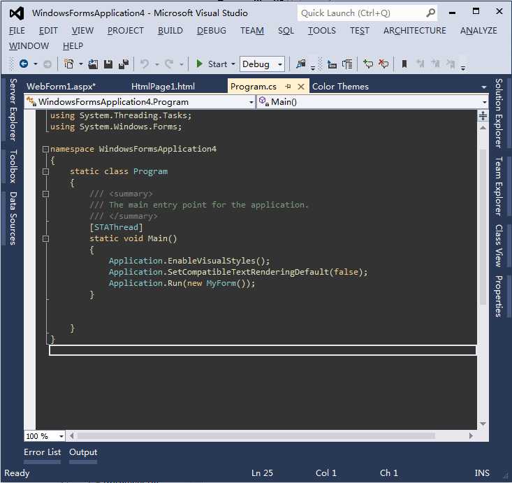Click the Visual Studio logo icon

(16, 13)
